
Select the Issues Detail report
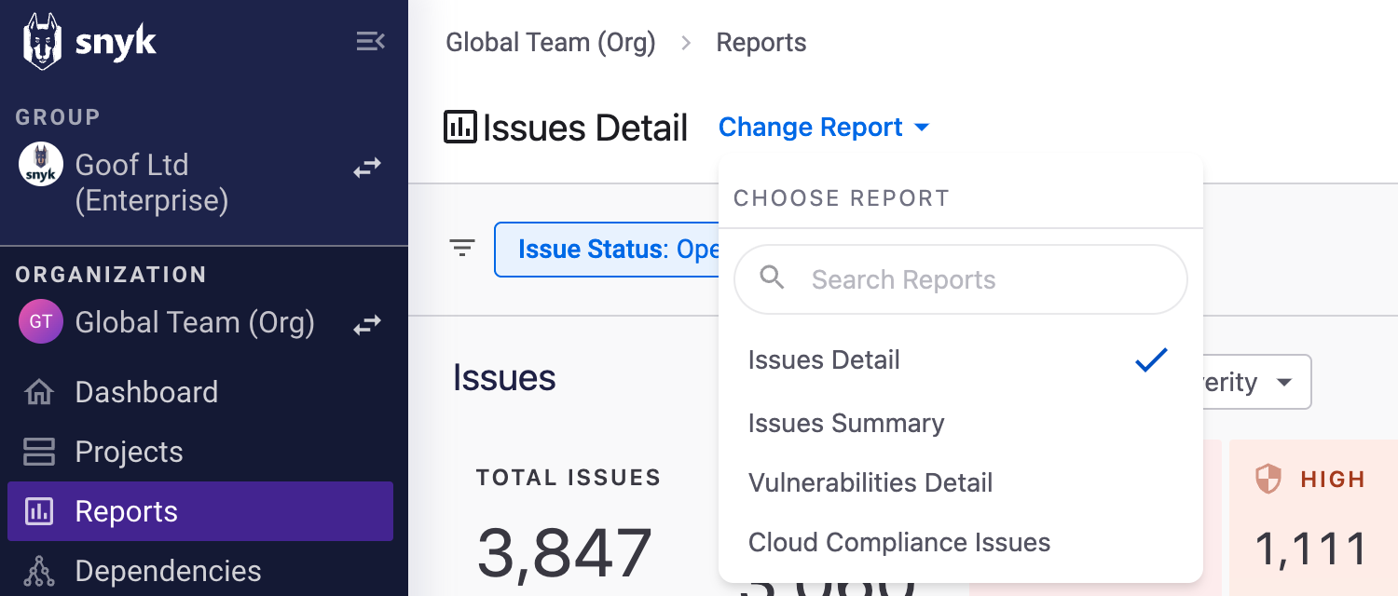(x=961, y=360)
